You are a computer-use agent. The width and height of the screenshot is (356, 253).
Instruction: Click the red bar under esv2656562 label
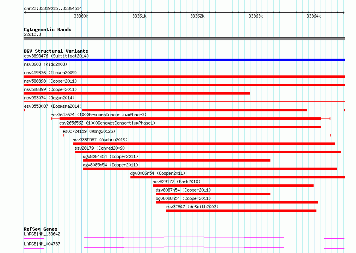[x=190, y=127]
